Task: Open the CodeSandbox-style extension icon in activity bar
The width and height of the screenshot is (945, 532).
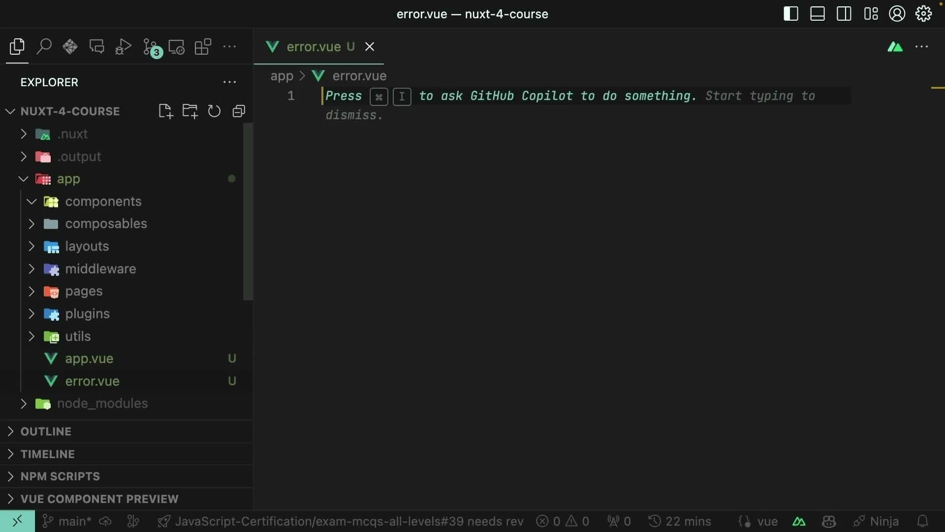Action: click(x=70, y=47)
